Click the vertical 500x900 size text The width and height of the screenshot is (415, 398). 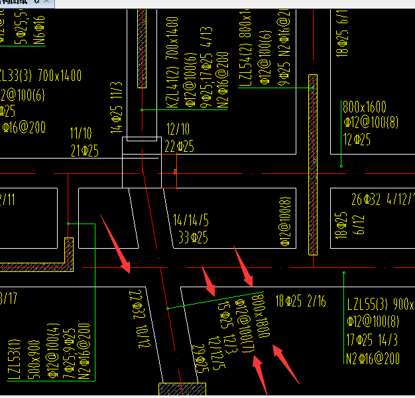pyautogui.click(x=34, y=360)
